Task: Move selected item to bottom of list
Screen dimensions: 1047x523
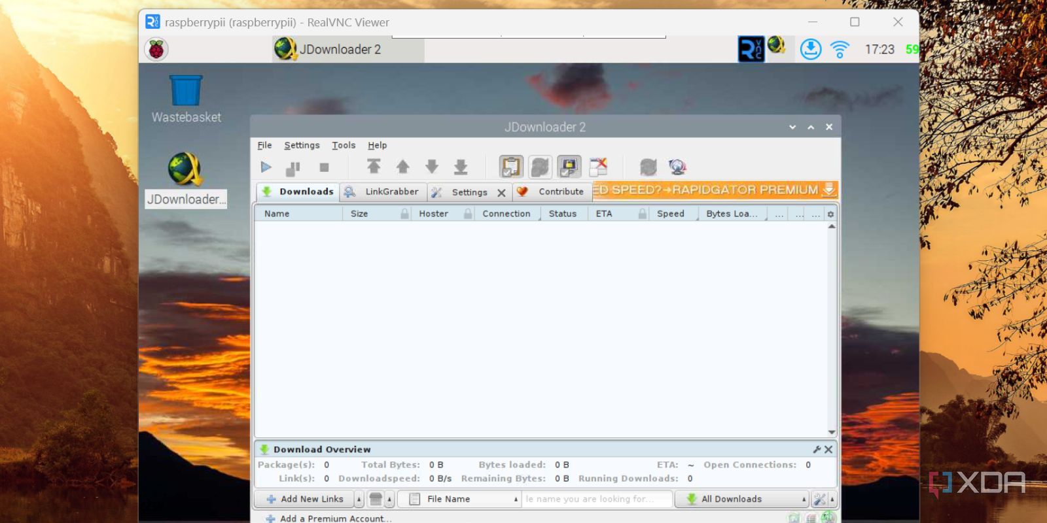Action: pos(461,167)
